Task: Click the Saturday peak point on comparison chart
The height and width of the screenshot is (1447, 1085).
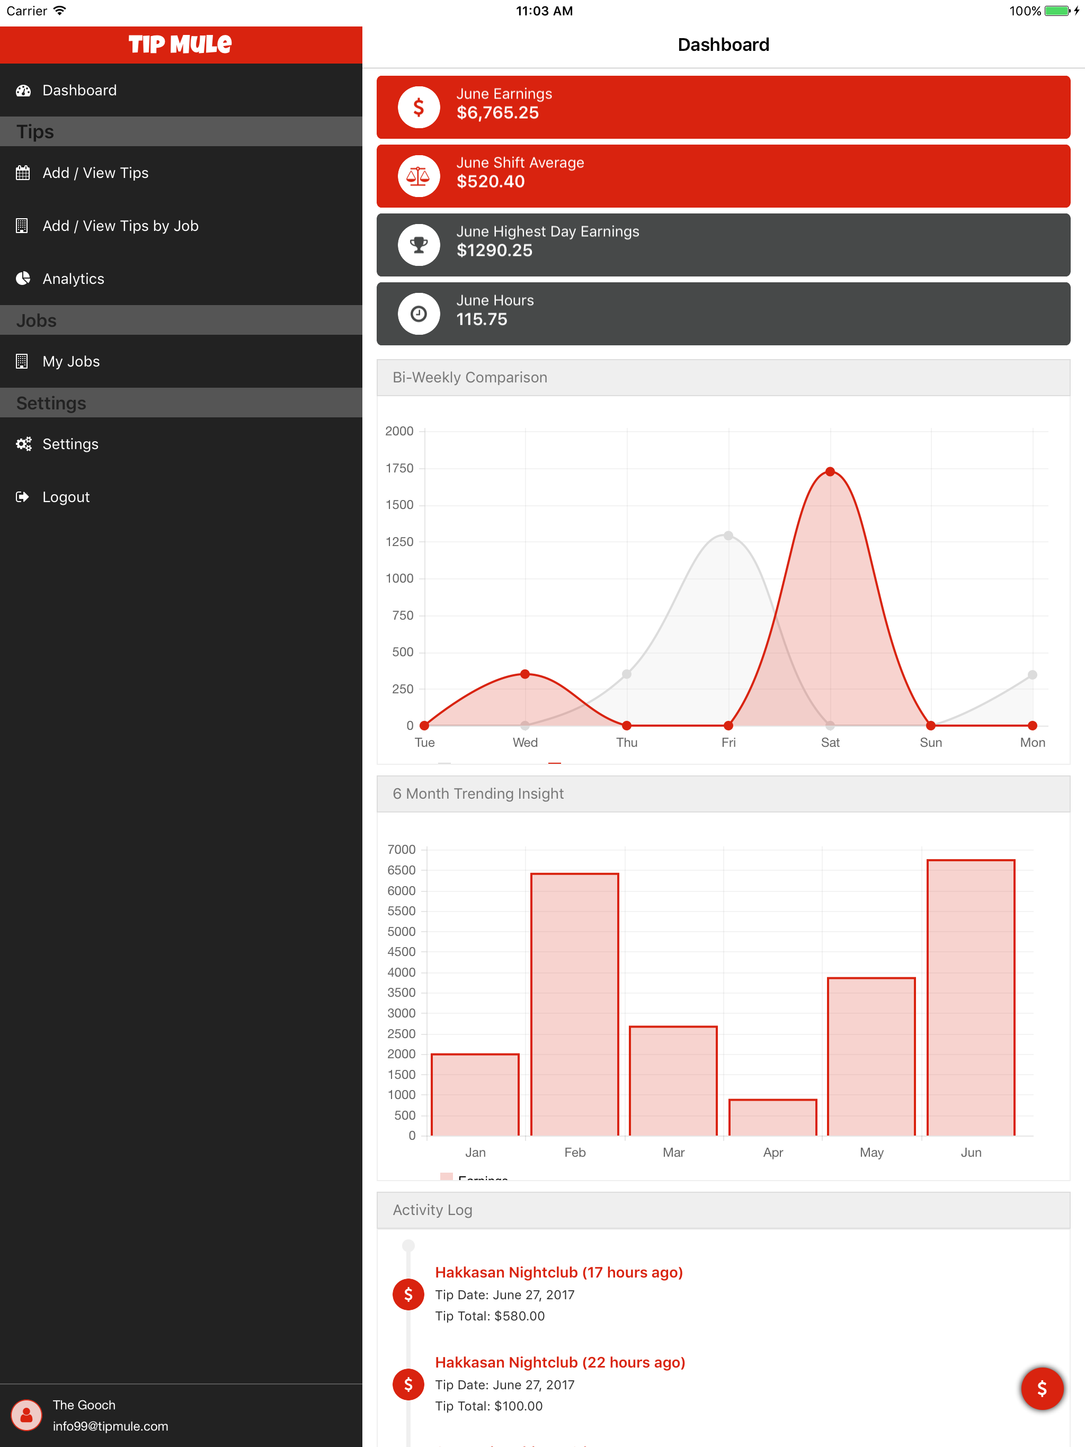Action: coord(830,471)
